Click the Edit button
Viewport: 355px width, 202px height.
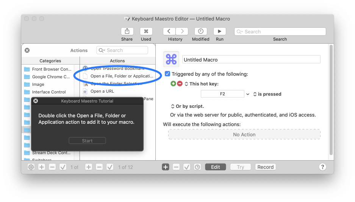[216, 167]
